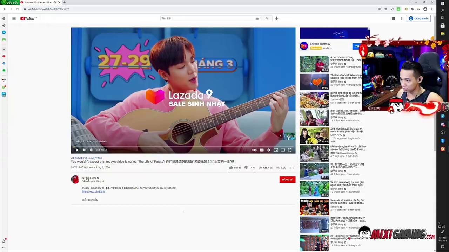This screenshot has height=252, width=449.
Task: Click the Lazada Birthday ad banner
Action: 335,34
